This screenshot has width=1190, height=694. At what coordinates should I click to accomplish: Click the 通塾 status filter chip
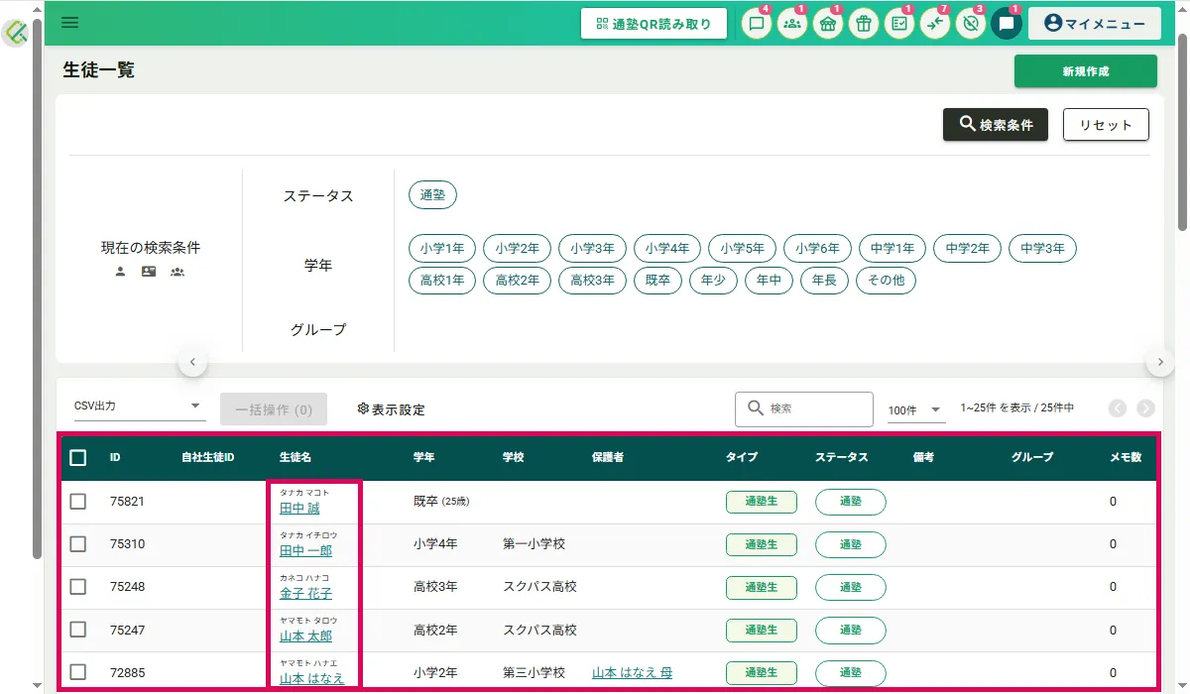point(432,195)
